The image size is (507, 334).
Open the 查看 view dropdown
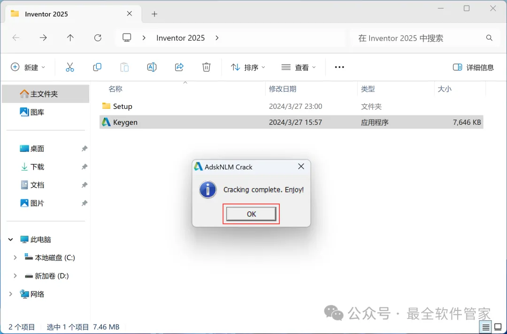(x=299, y=67)
